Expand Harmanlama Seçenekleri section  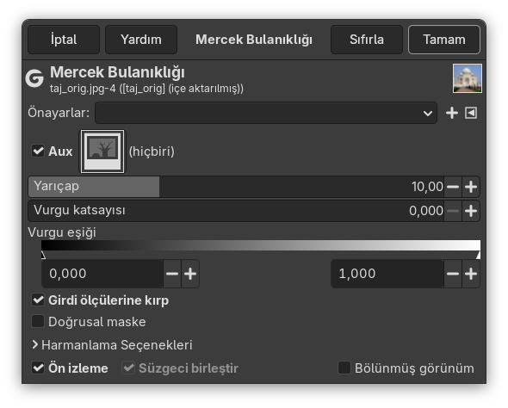[112, 345]
